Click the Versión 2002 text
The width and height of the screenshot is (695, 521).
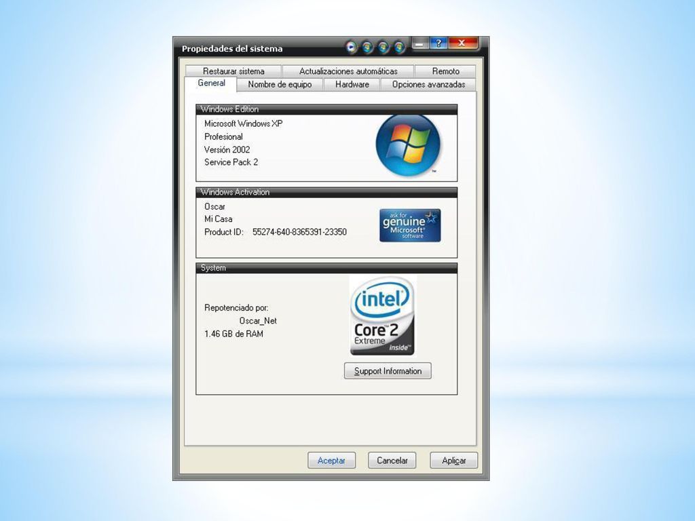[x=227, y=149]
